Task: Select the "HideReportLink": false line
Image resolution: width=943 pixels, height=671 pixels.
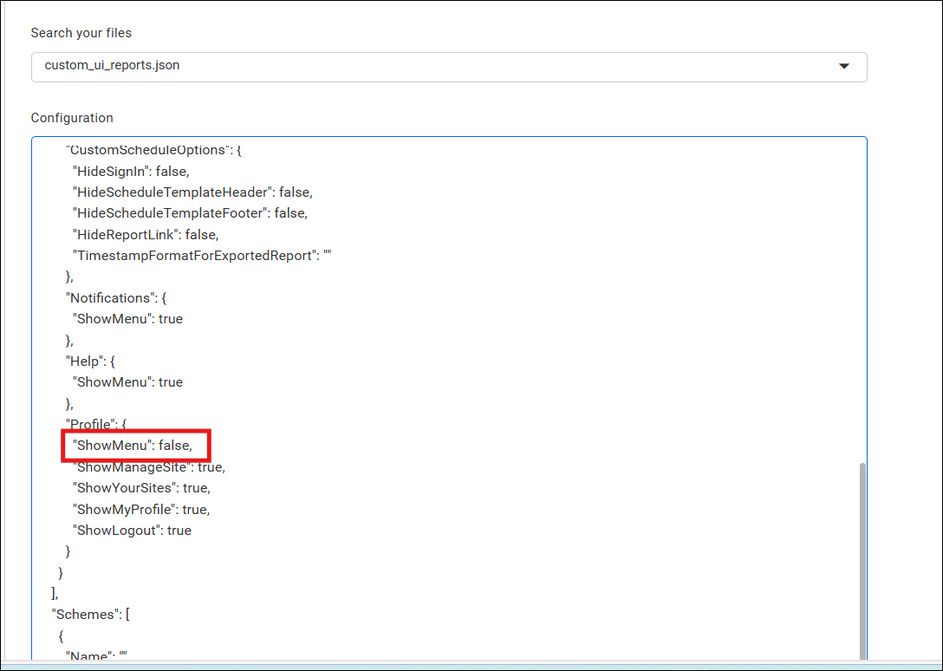Action: pyautogui.click(x=146, y=234)
